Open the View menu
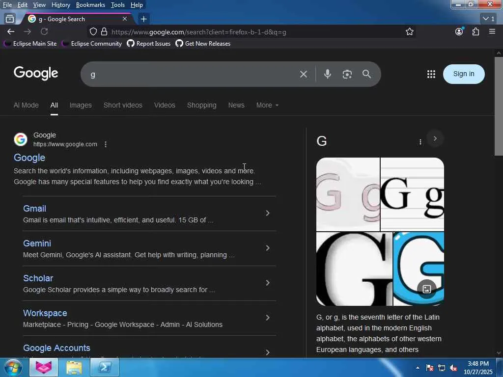This screenshot has width=503, height=377. [x=39, y=5]
